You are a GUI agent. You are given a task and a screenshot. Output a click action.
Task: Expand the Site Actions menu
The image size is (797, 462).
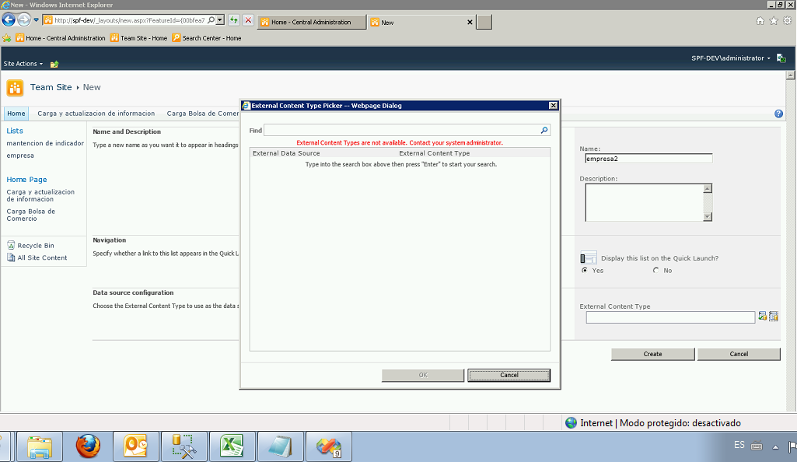click(23, 64)
